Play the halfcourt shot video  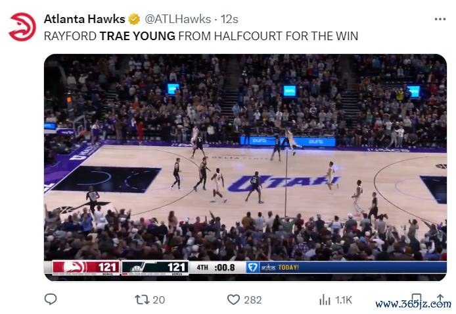245,167
